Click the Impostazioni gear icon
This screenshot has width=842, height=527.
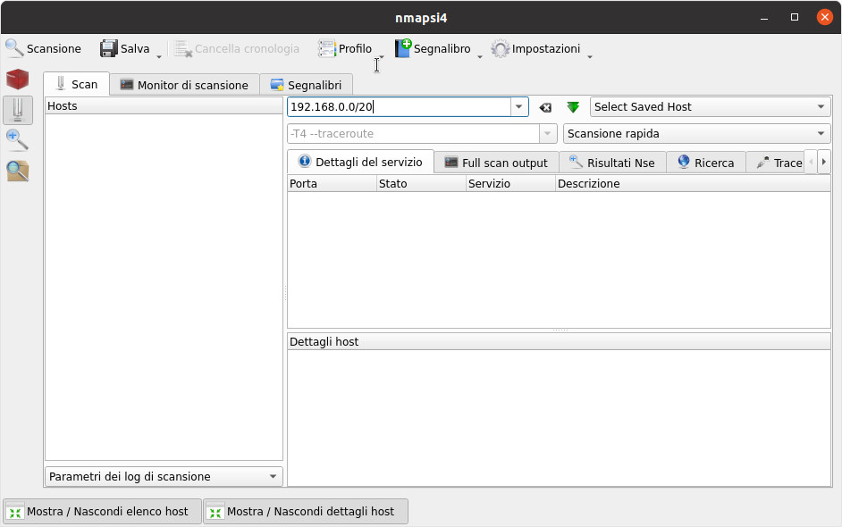coord(500,49)
